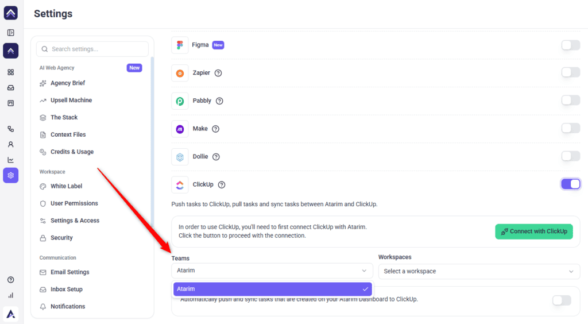
Task: Click the Dollie integration logo
Action: click(180, 157)
